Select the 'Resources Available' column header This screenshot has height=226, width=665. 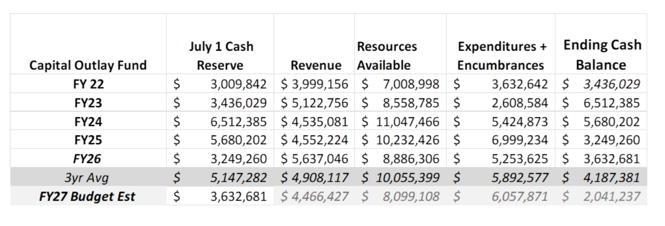[387, 56]
